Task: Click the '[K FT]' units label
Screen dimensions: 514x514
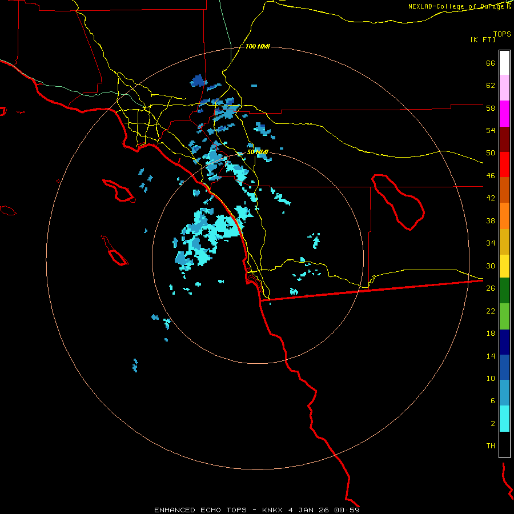Action: click(x=483, y=40)
